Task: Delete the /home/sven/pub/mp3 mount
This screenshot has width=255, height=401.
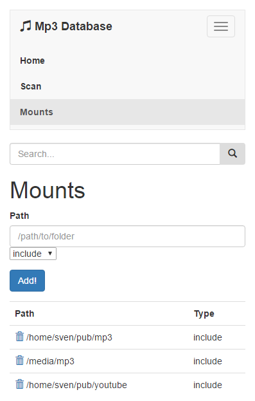Action: tap(20, 337)
